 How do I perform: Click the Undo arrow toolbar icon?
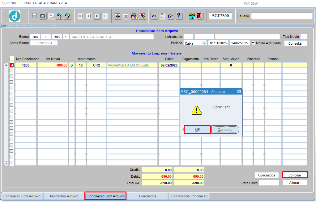click(154, 16)
